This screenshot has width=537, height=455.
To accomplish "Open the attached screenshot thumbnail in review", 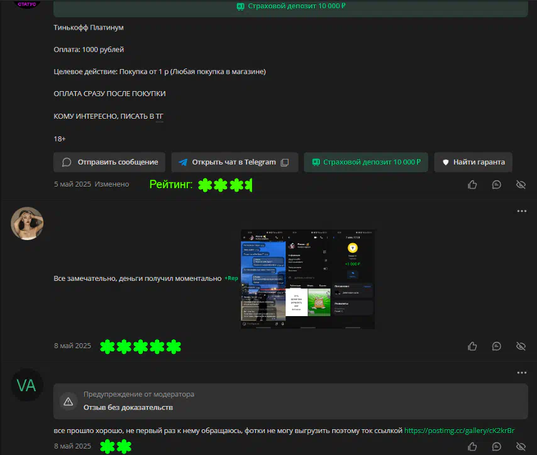I will click(307, 279).
